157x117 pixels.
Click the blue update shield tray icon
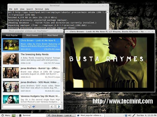click(126, 115)
